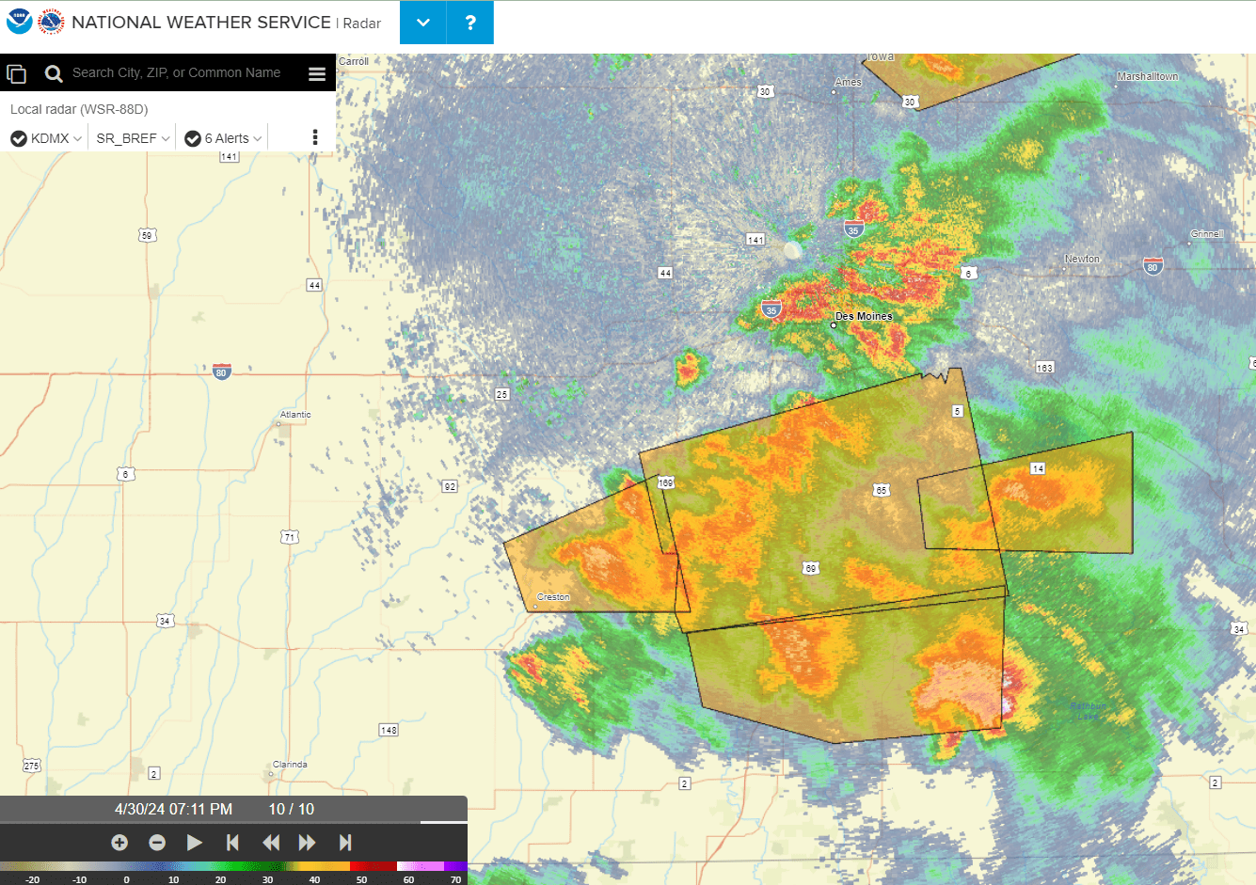Screen dimensions: 1256x885
Task: Click the Clarinda city label on map
Action: click(x=290, y=765)
